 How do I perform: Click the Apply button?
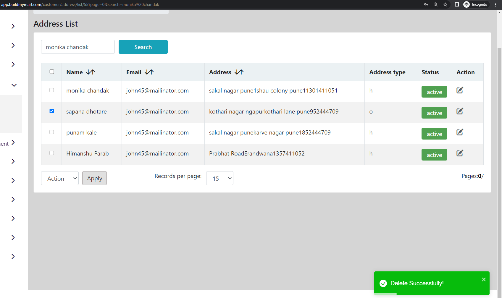94,178
